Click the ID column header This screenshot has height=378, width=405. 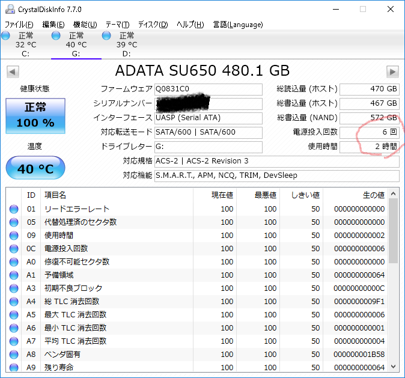[31, 195]
